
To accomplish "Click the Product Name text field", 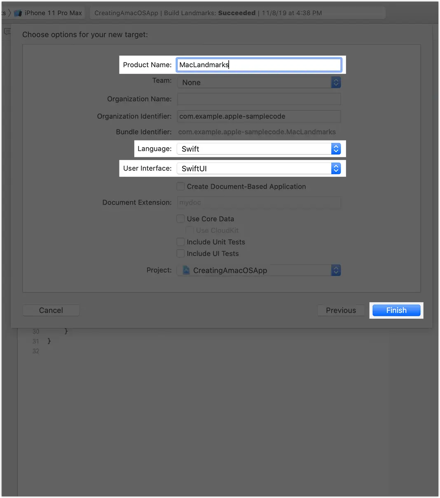I will pos(259,65).
